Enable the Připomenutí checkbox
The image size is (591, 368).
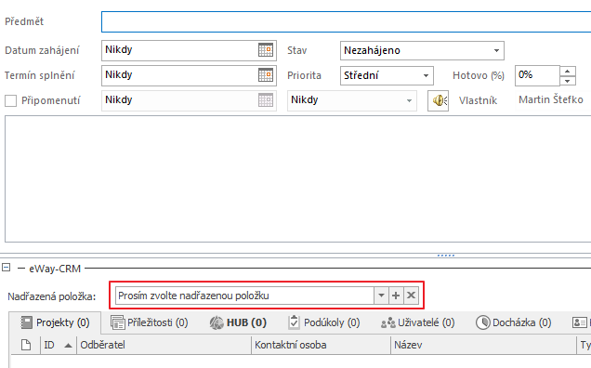(10, 100)
